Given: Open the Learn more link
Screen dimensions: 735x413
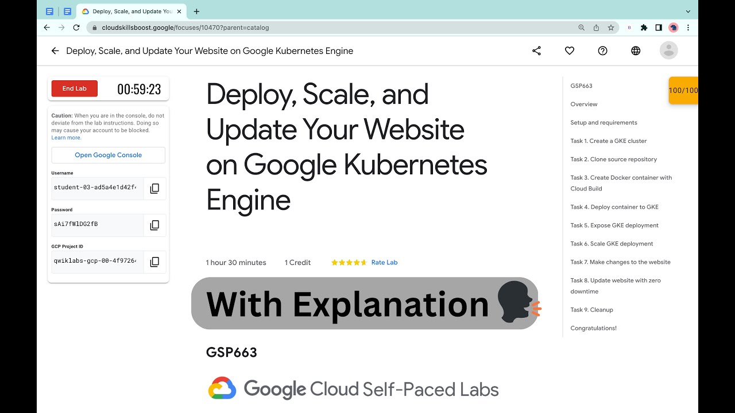Looking at the screenshot, I should point(66,138).
